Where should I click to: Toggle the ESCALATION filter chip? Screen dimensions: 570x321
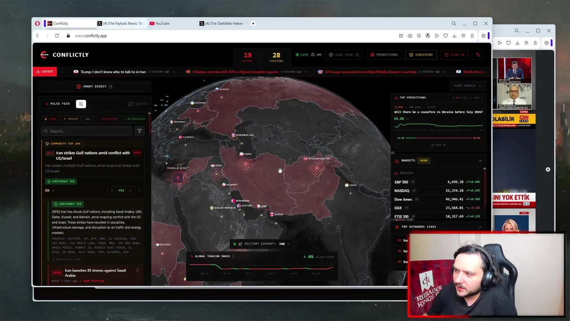point(107,119)
